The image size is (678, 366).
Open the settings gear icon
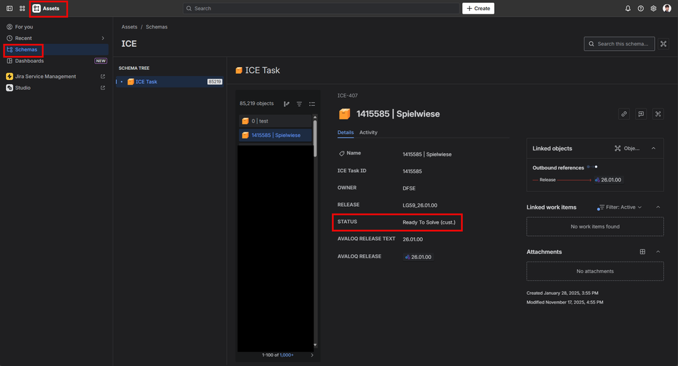[654, 8]
